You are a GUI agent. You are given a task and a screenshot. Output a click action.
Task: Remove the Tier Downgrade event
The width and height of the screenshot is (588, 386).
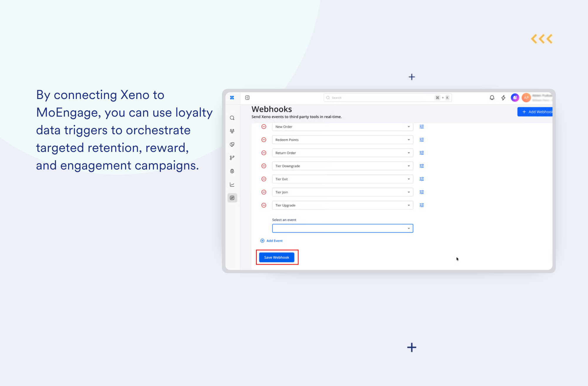coord(264,166)
